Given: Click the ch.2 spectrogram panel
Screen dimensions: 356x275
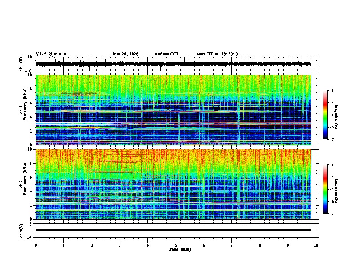Looking at the screenshot, I should point(174,184).
